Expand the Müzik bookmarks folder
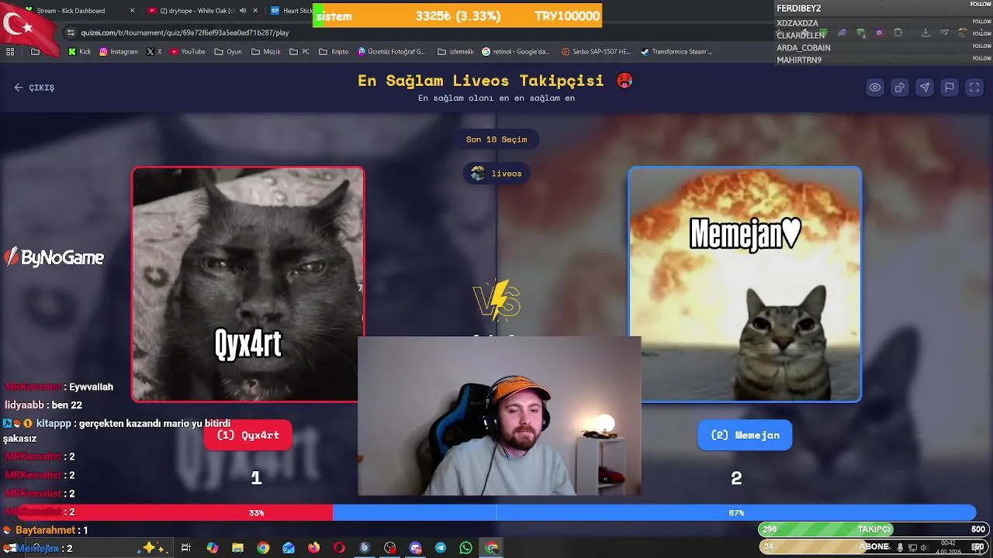 point(265,52)
